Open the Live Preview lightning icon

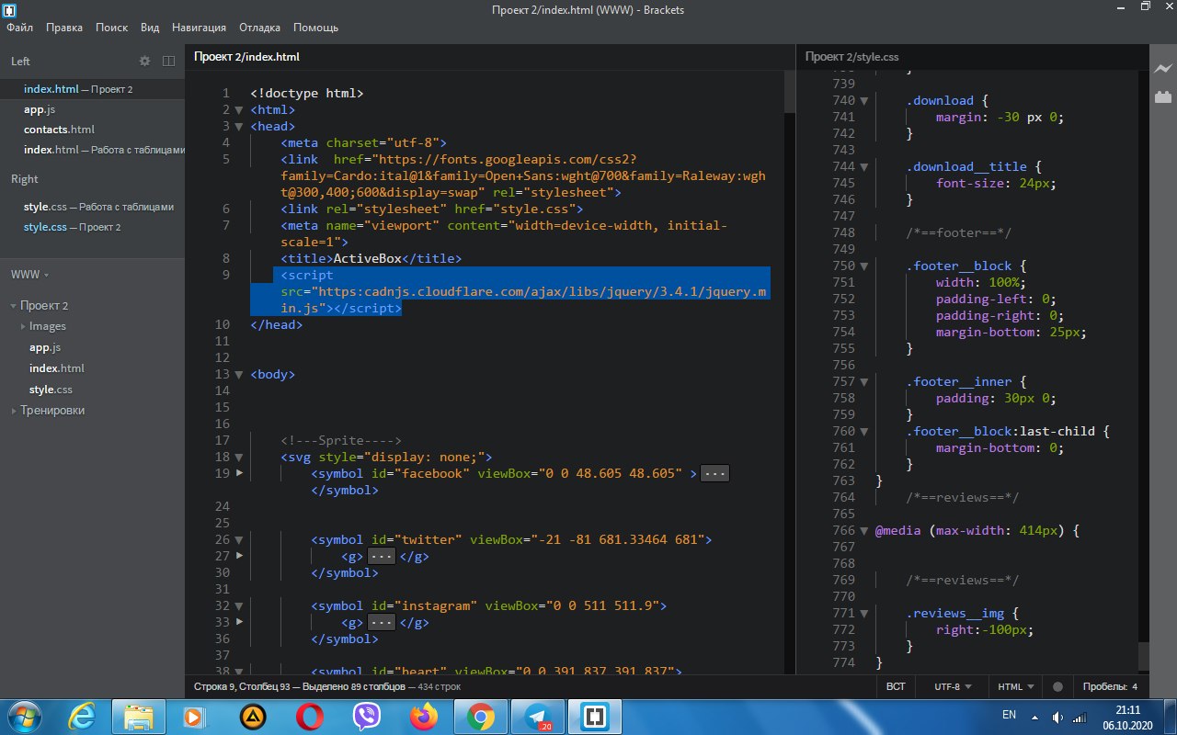[x=1163, y=68]
